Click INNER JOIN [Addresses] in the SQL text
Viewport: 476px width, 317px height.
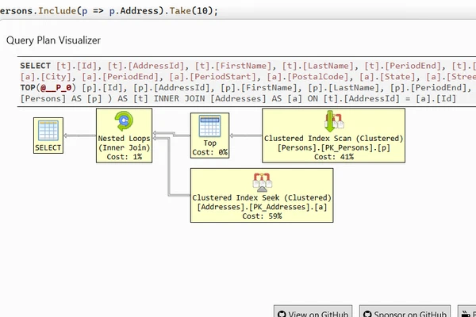(209, 99)
